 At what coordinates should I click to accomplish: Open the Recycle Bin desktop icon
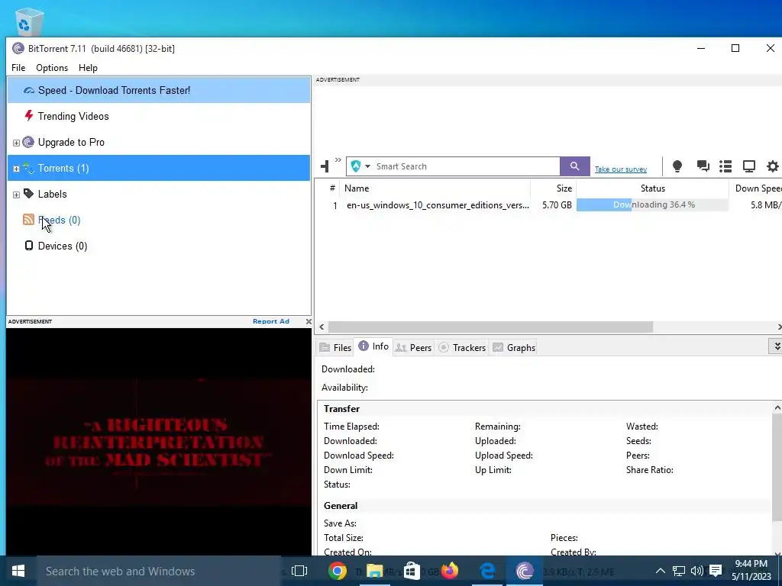pyautogui.click(x=29, y=21)
